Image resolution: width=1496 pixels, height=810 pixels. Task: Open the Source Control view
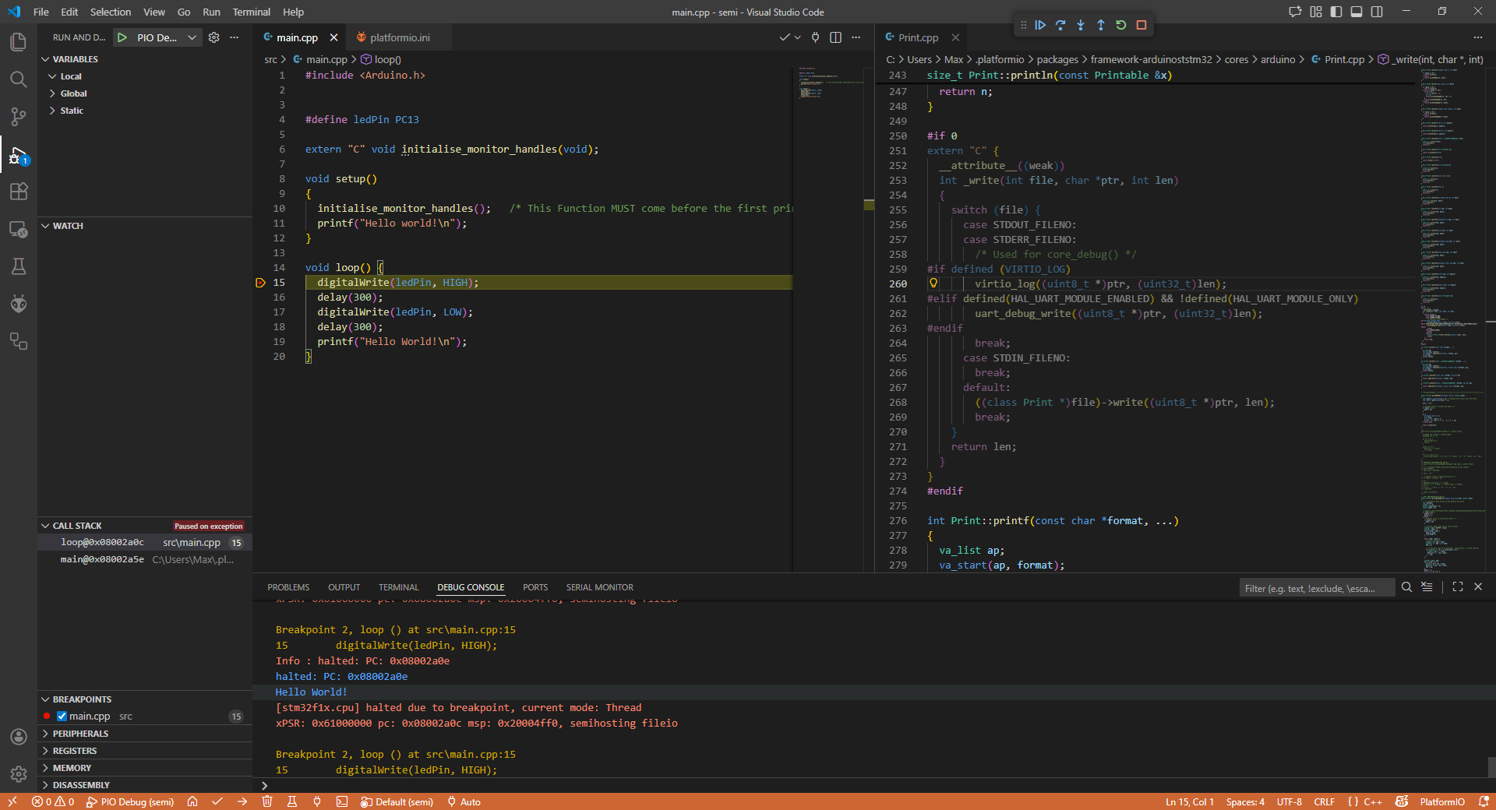pos(19,117)
